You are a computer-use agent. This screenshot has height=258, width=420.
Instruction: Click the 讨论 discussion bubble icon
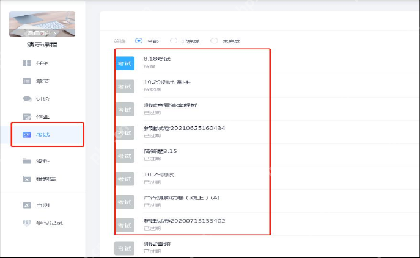[x=27, y=99]
